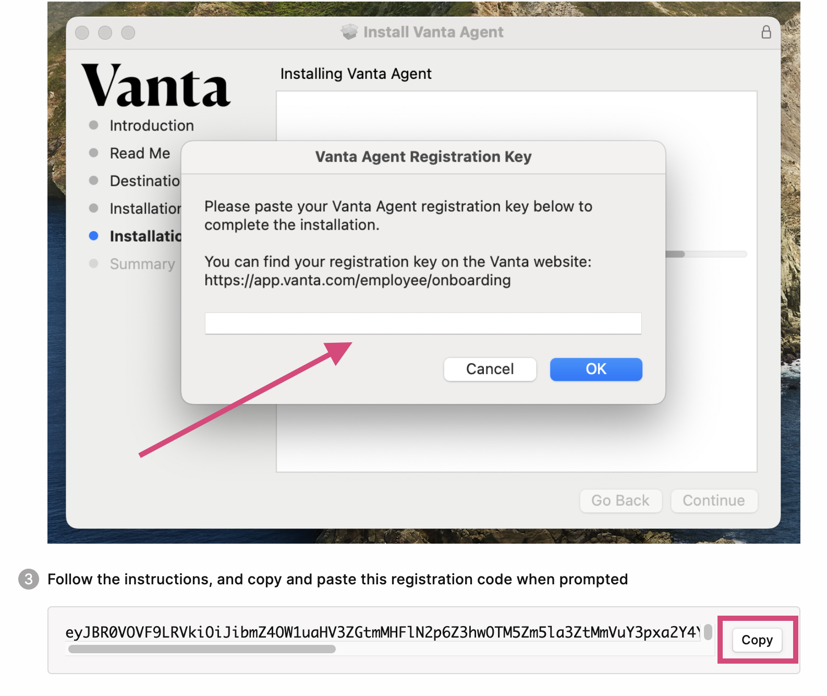The image size is (827, 696).
Task: Click the OK button in registration dialog
Action: click(x=596, y=369)
